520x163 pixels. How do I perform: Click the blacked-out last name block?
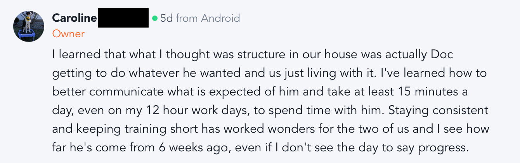click(123, 18)
